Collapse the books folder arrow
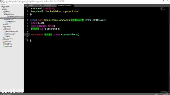The height and width of the screenshot is (95, 170). [x=3, y=13]
